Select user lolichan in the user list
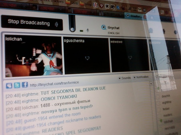This screenshot has width=181, height=135. click(x=168, y=121)
